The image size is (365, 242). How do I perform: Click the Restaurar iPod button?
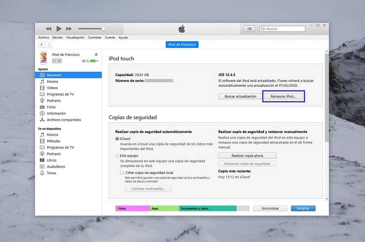click(x=283, y=96)
